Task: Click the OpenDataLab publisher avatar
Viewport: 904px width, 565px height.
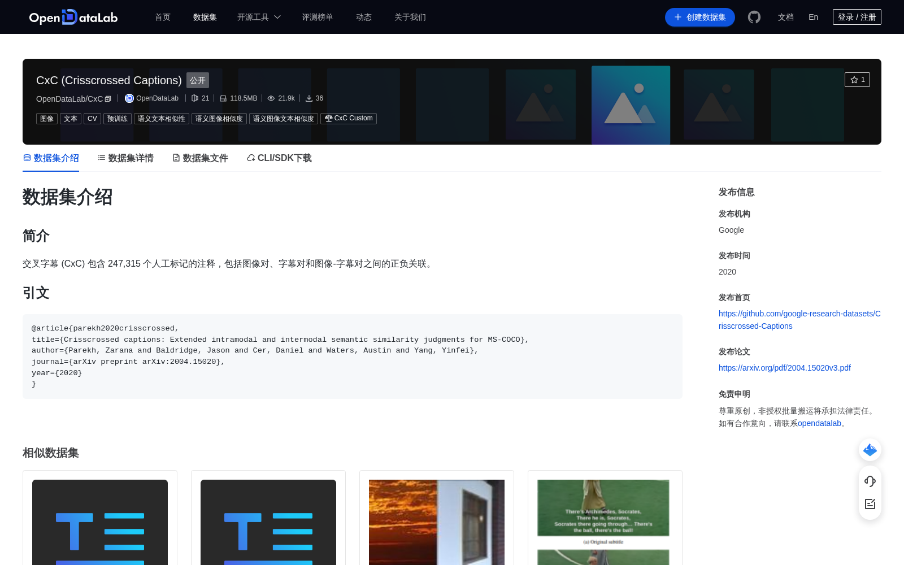Action: pyautogui.click(x=129, y=98)
